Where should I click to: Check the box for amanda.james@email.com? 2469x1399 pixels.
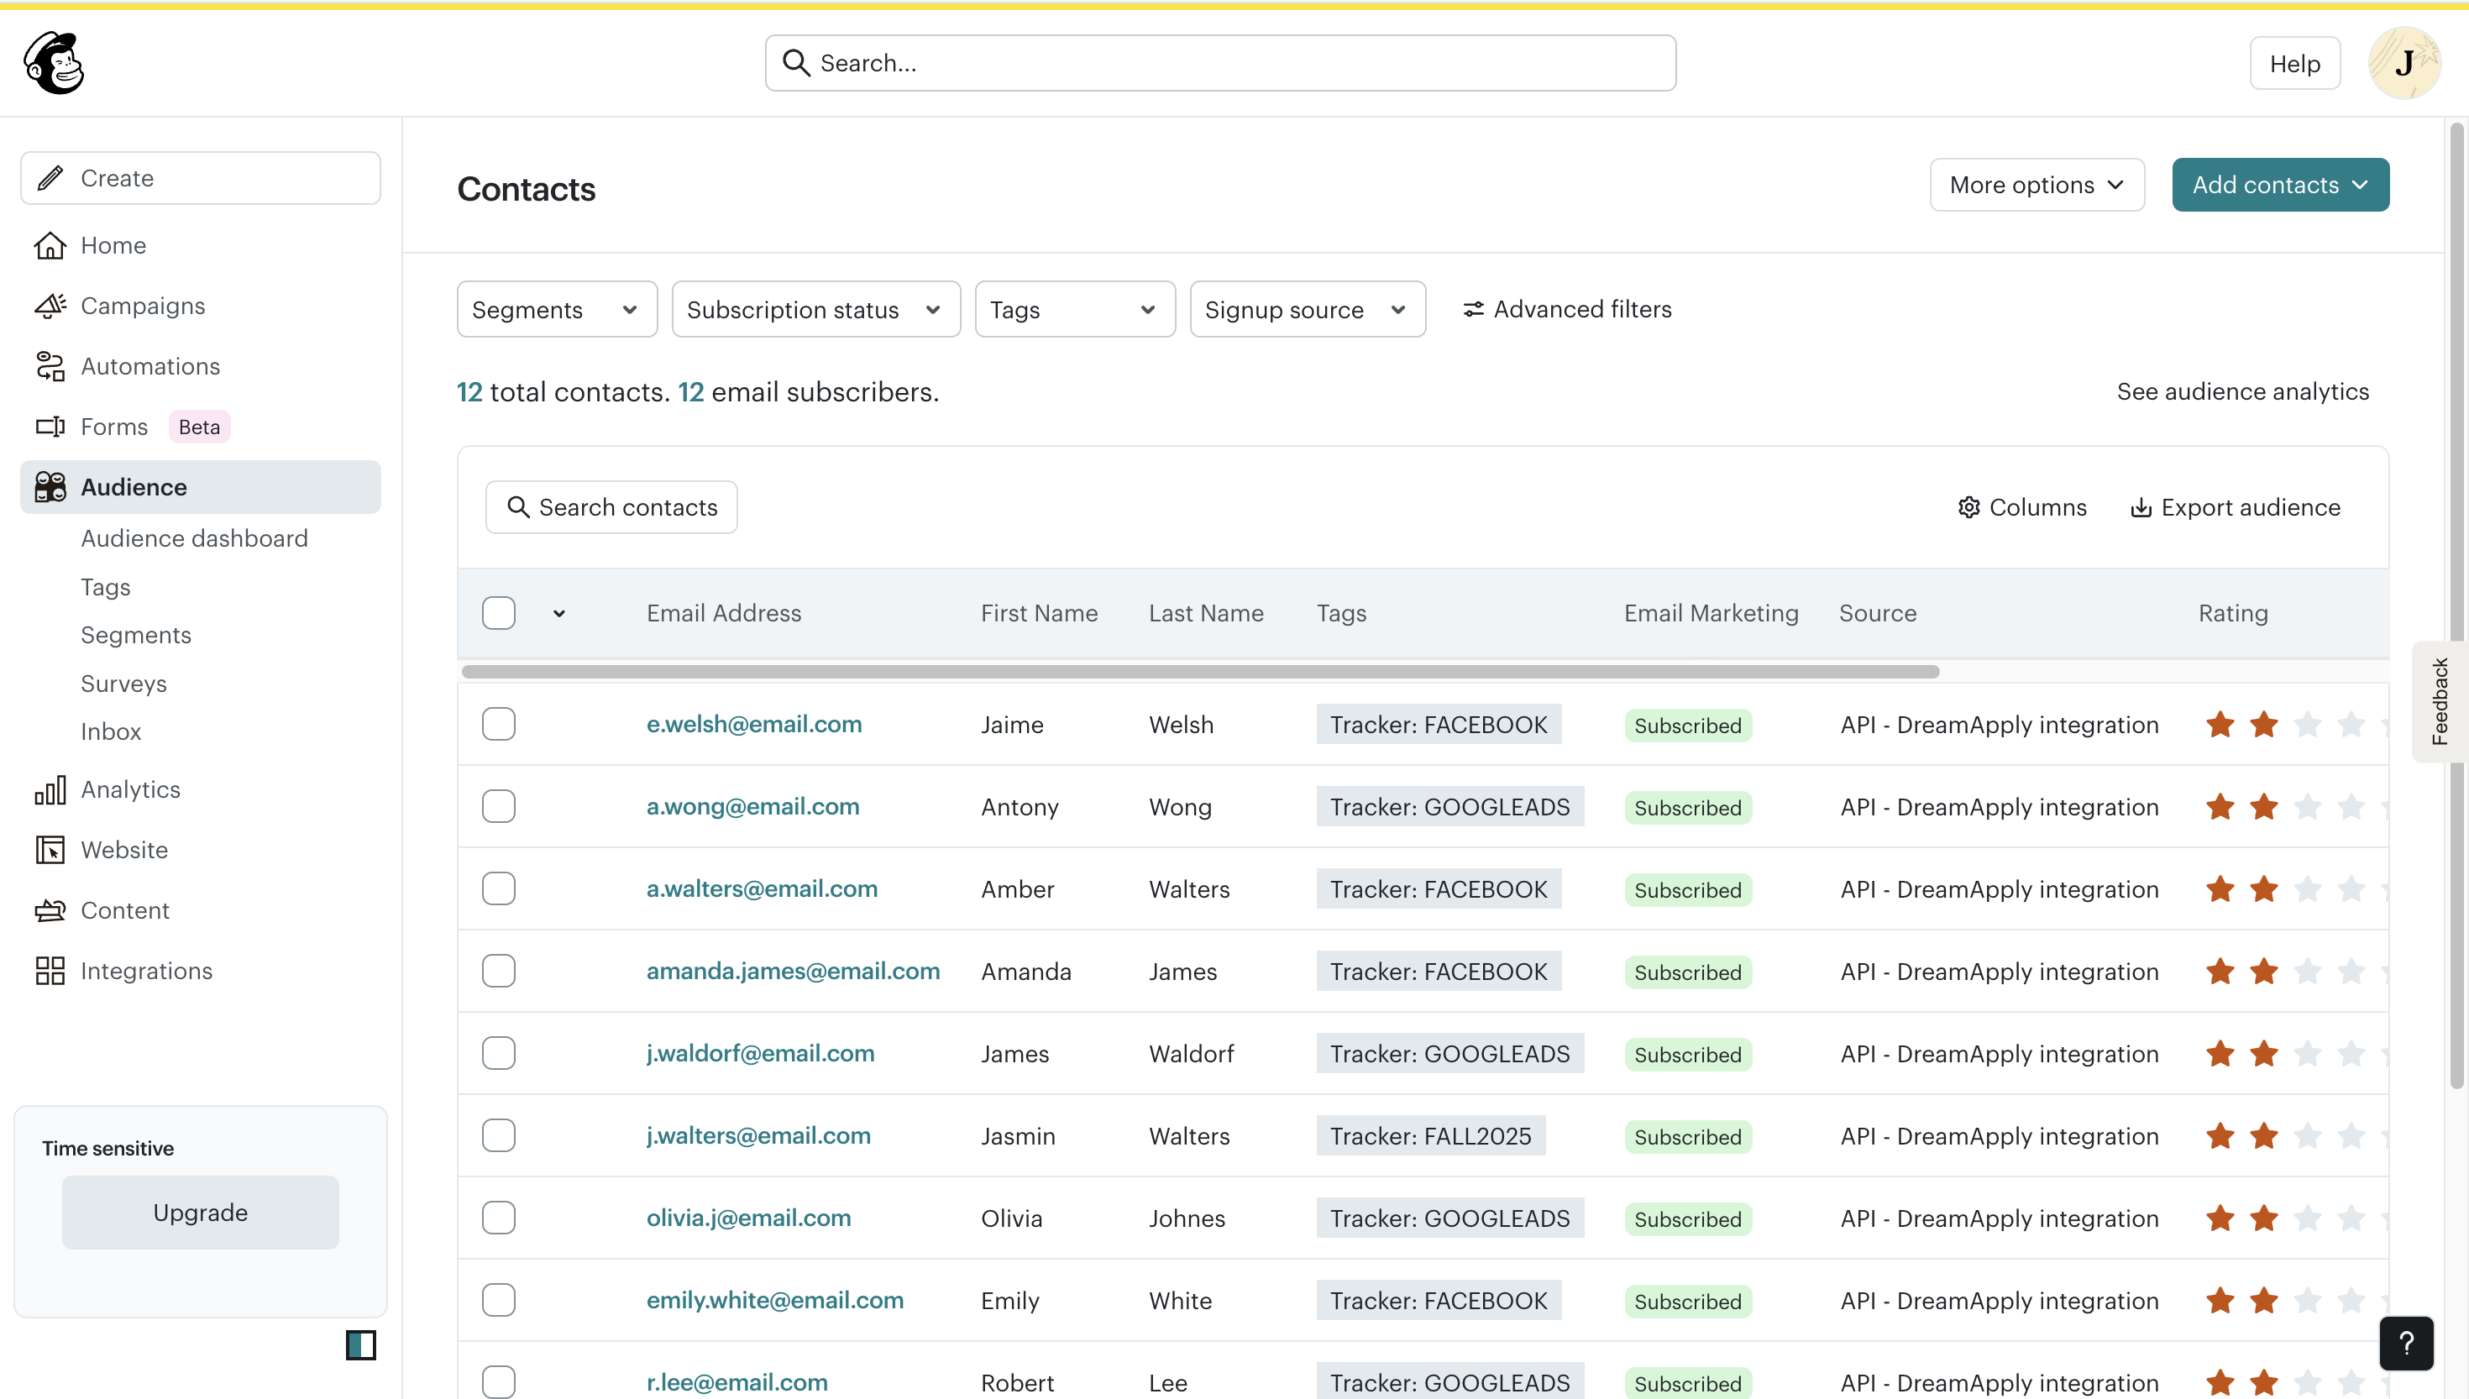pos(499,972)
